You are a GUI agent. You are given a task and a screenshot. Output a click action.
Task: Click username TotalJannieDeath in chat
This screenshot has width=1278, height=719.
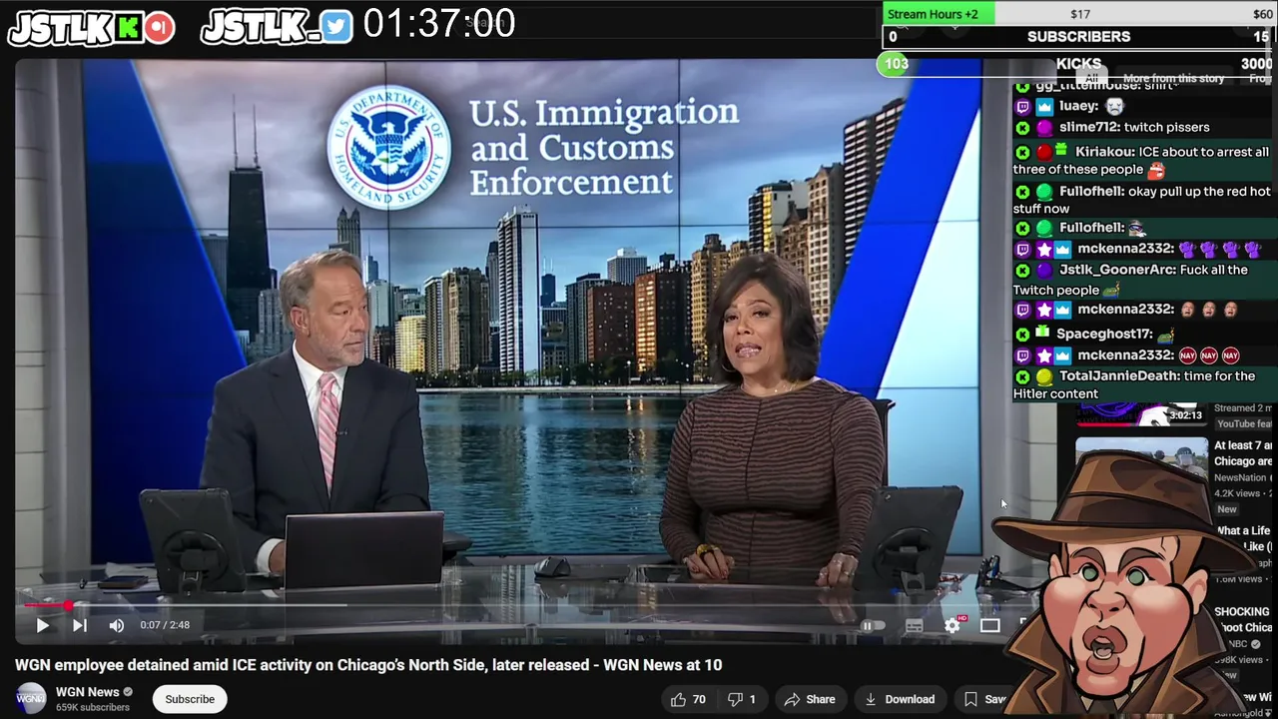(1121, 375)
